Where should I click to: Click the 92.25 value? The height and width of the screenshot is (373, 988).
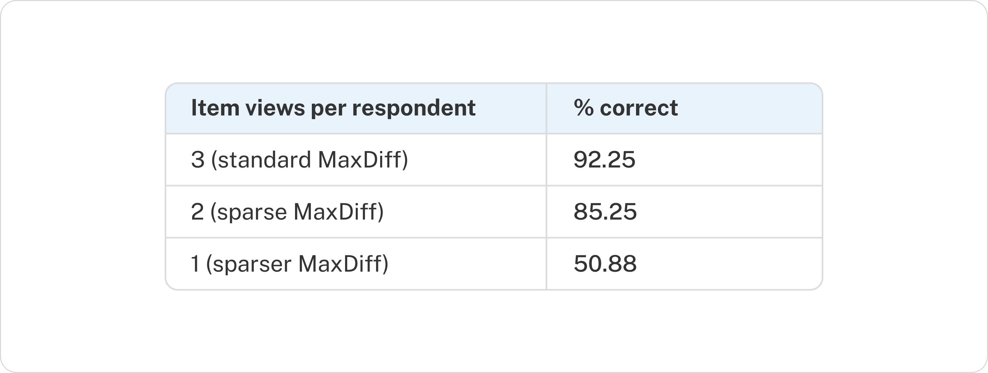coord(604,160)
